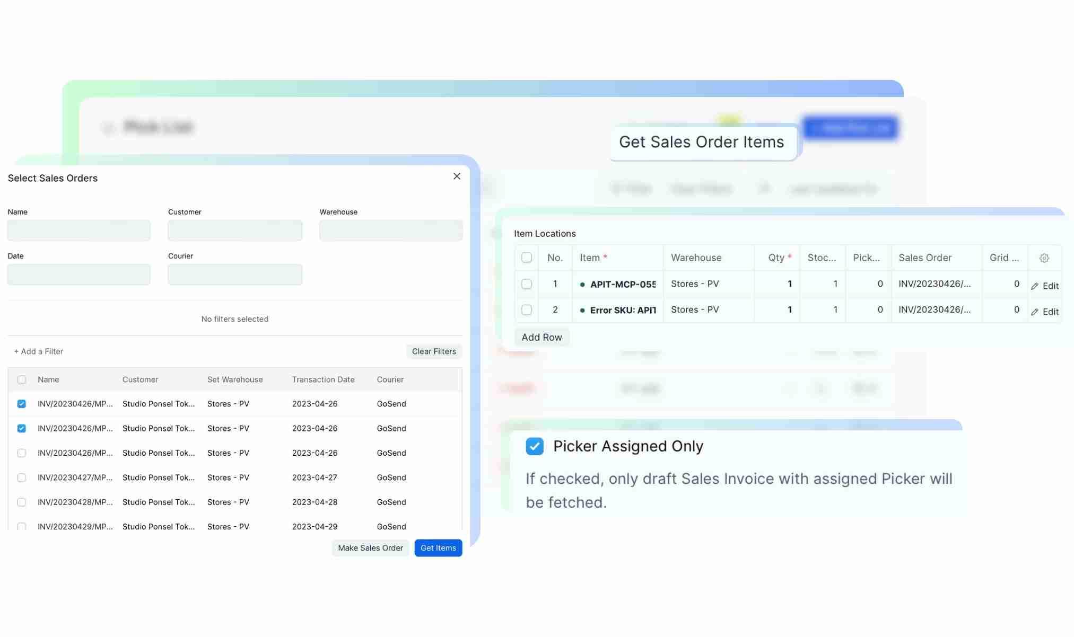Viewport: 1074px width, 637px height.
Task: Click the Get Items button
Action: [x=438, y=548]
